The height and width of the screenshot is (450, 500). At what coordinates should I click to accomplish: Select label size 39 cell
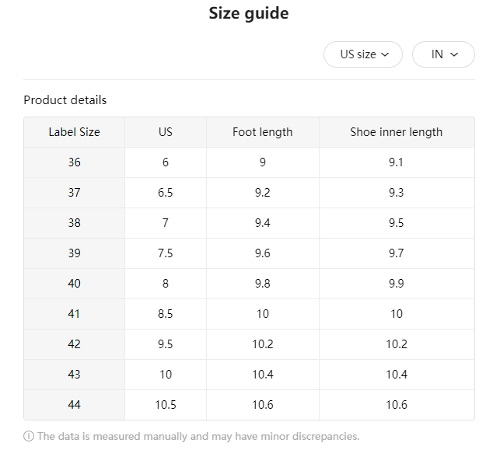74,253
